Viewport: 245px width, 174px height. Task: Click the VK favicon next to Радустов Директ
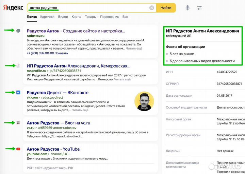click(x=18, y=92)
